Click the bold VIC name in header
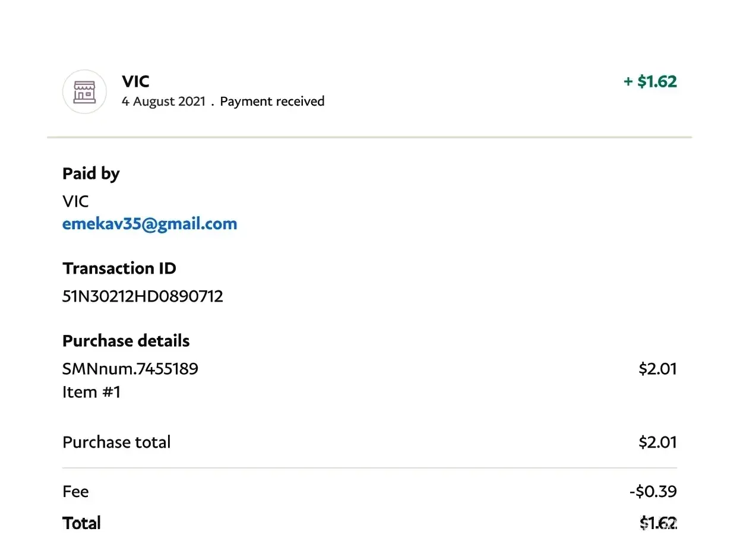 pyautogui.click(x=135, y=81)
